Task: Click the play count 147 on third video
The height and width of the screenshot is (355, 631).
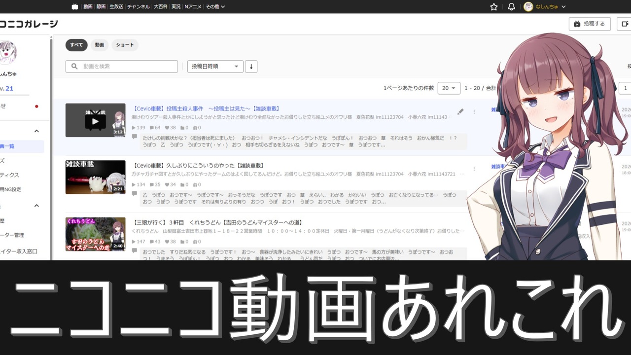Action: (139, 242)
